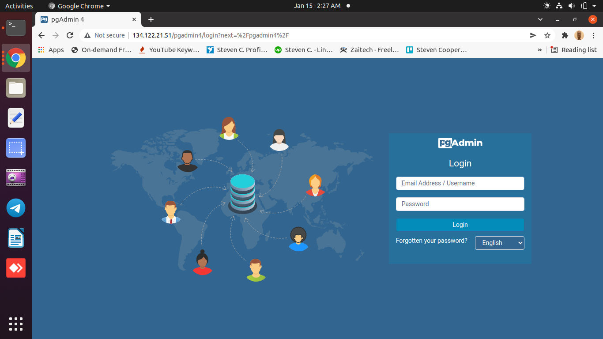Expand the language dropdown showing English
Screen dimensions: 603x339
point(499,243)
